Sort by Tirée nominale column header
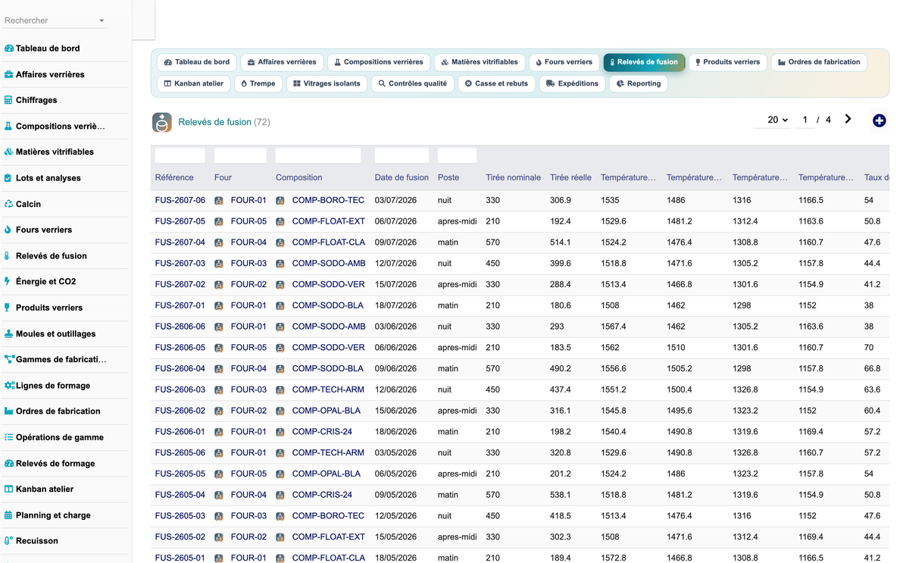Image resolution: width=909 pixels, height=563 pixels. click(x=514, y=177)
